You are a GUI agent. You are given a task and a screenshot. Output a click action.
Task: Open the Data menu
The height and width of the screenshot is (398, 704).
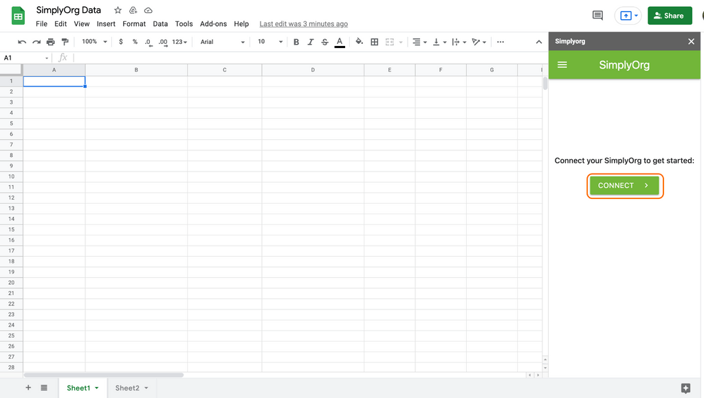(160, 24)
